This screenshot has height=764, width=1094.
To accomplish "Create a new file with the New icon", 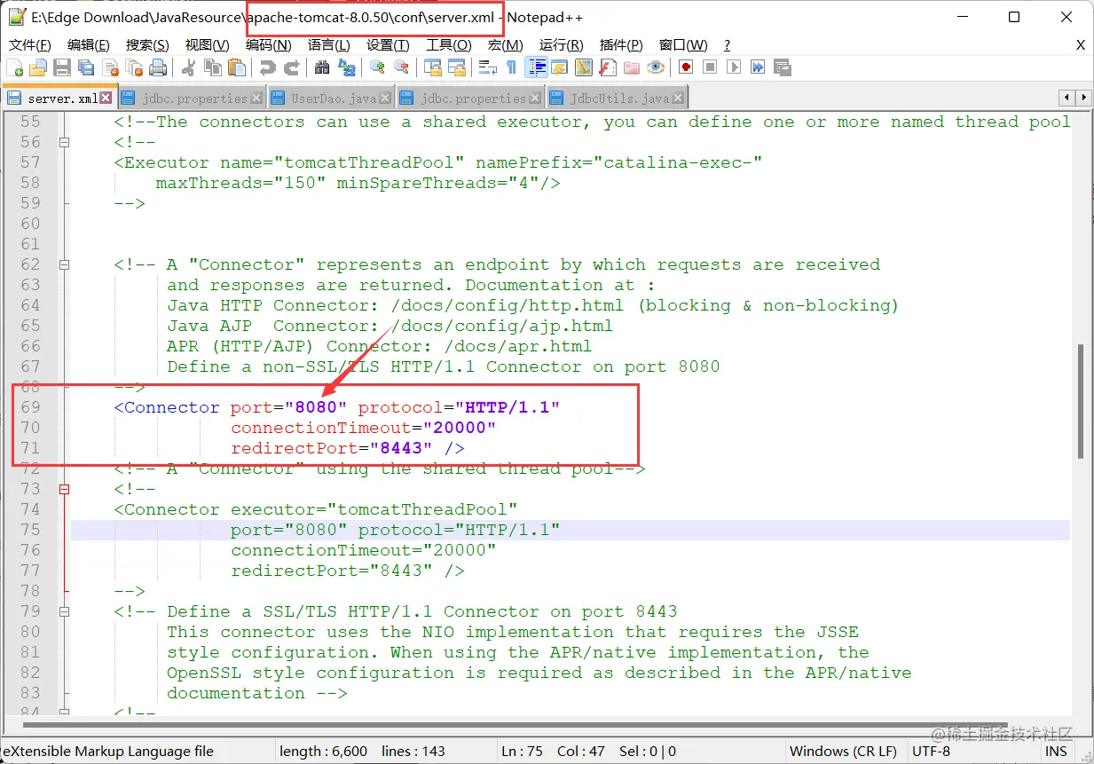I will point(15,67).
